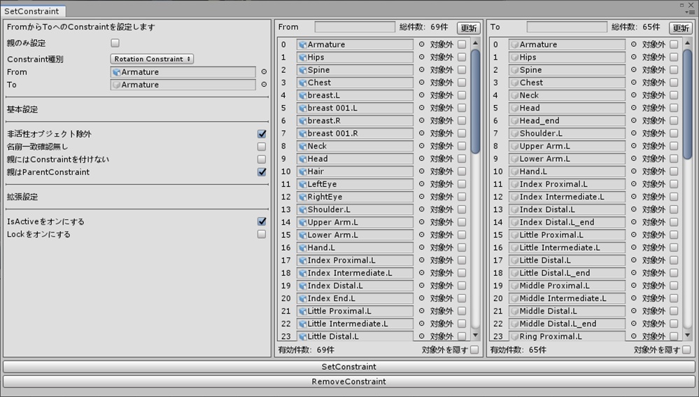Toggle IsActiveをオンにする checkbox

point(262,221)
